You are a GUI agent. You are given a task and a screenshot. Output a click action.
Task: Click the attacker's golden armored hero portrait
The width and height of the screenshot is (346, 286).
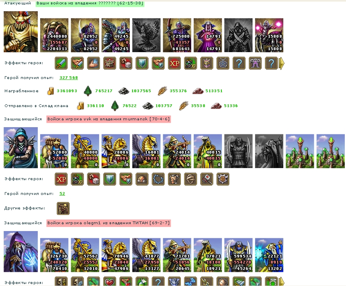21,32
